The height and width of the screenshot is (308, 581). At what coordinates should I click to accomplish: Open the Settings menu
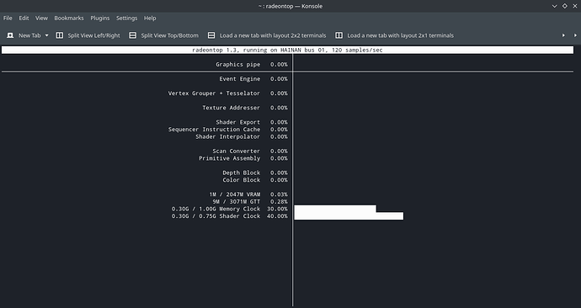tap(126, 18)
